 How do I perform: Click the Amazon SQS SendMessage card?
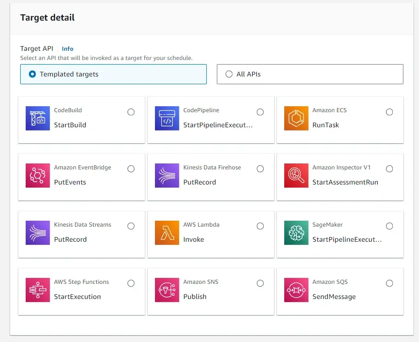click(339, 292)
